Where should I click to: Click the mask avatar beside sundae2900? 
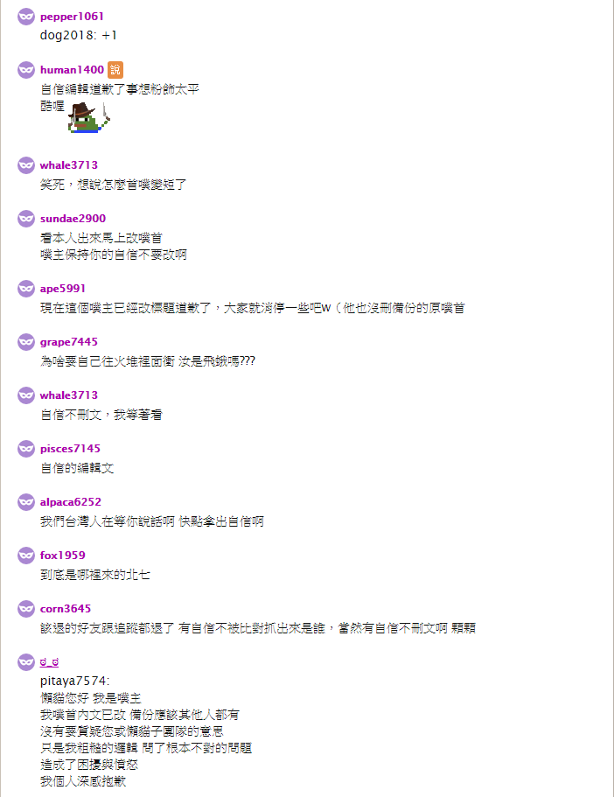[x=26, y=219]
